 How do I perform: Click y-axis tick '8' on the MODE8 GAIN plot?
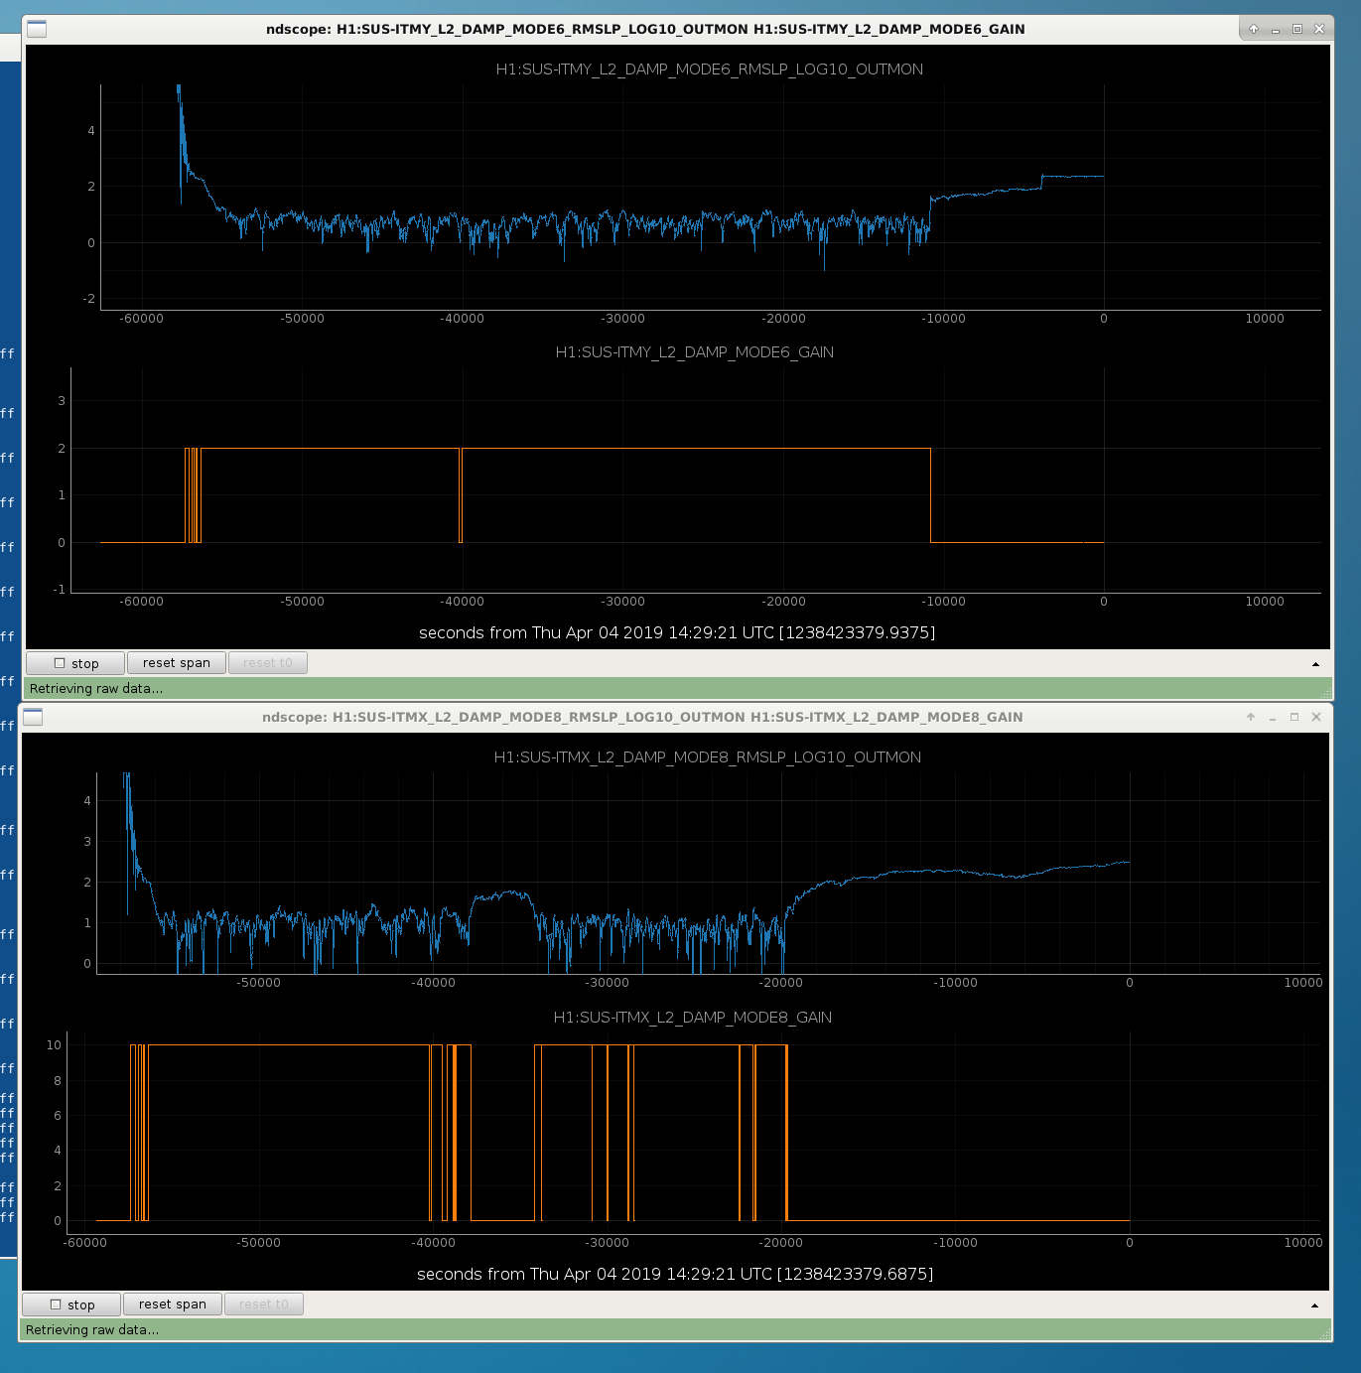tap(58, 1080)
